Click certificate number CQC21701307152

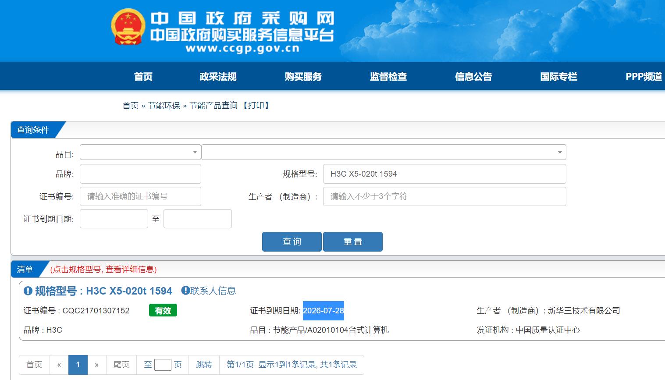[x=96, y=310]
